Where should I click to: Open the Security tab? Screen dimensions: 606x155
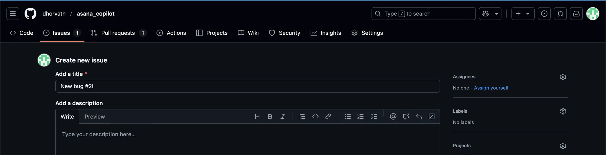point(285,33)
